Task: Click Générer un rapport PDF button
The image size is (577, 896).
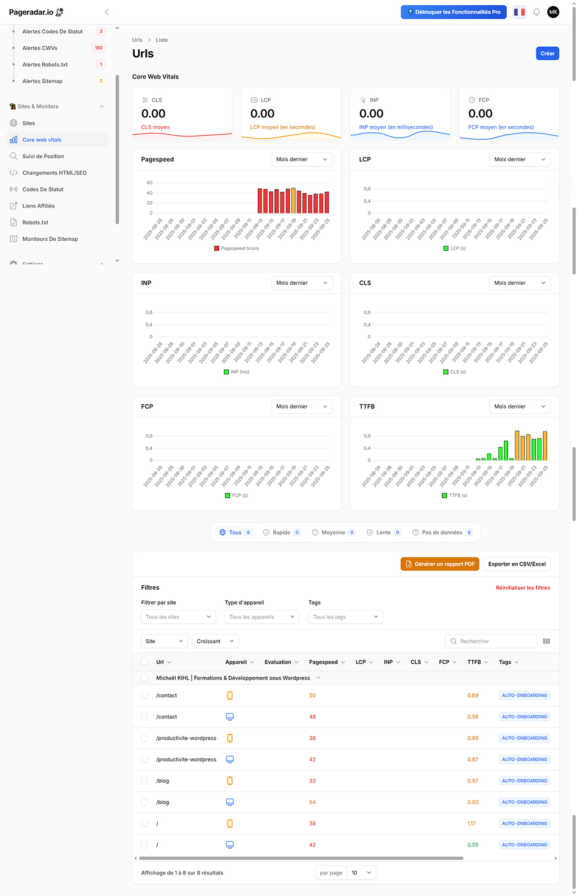Action: 440,564
